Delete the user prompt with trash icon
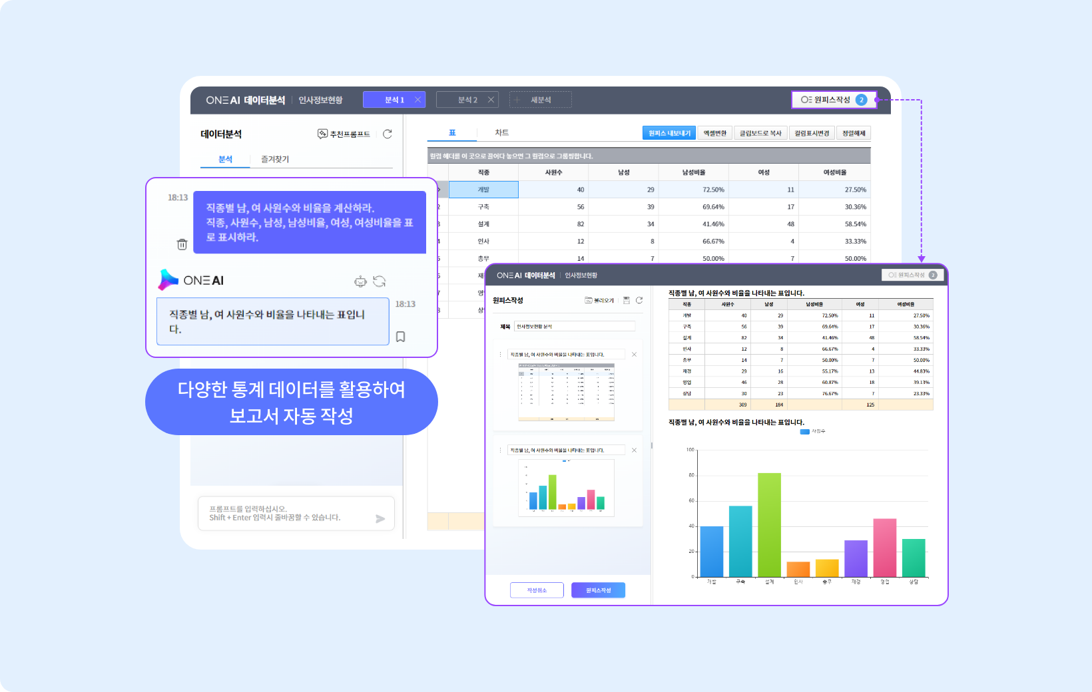 [x=182, y=244]
